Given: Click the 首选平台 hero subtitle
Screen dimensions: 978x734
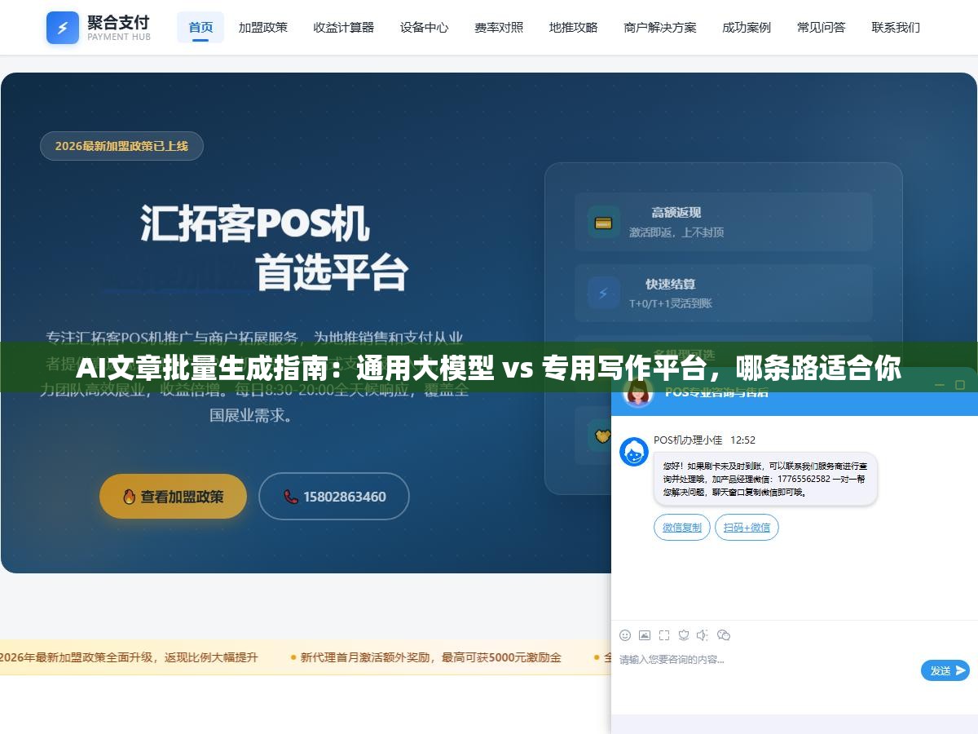Looking at the screenshot, I should point(332,272).
